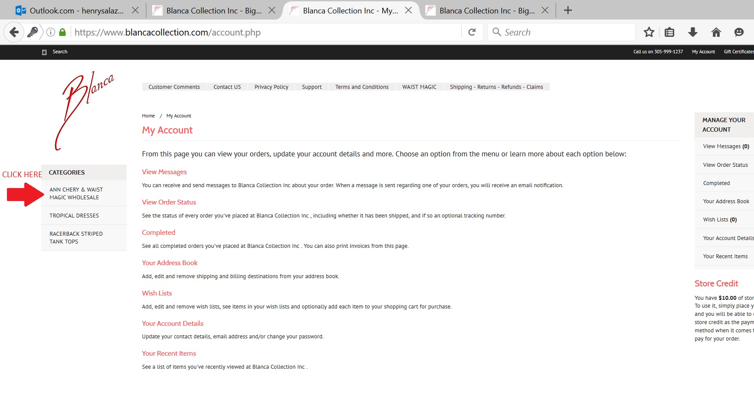The width and height of the screenshot is (754, 396).
Task: Bookmark this page with star icon
Action: coord(649,32)
